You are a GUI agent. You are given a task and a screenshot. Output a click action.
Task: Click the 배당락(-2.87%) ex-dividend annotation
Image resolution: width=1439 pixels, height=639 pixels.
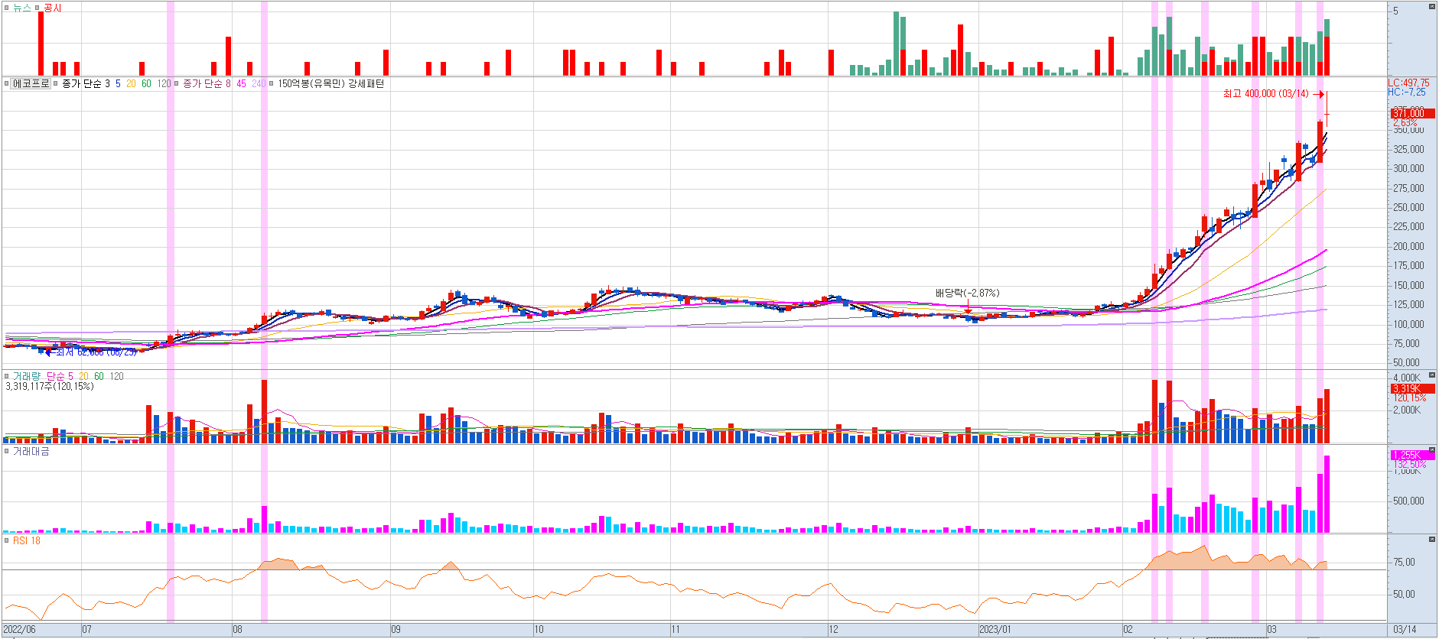(967, 293)
